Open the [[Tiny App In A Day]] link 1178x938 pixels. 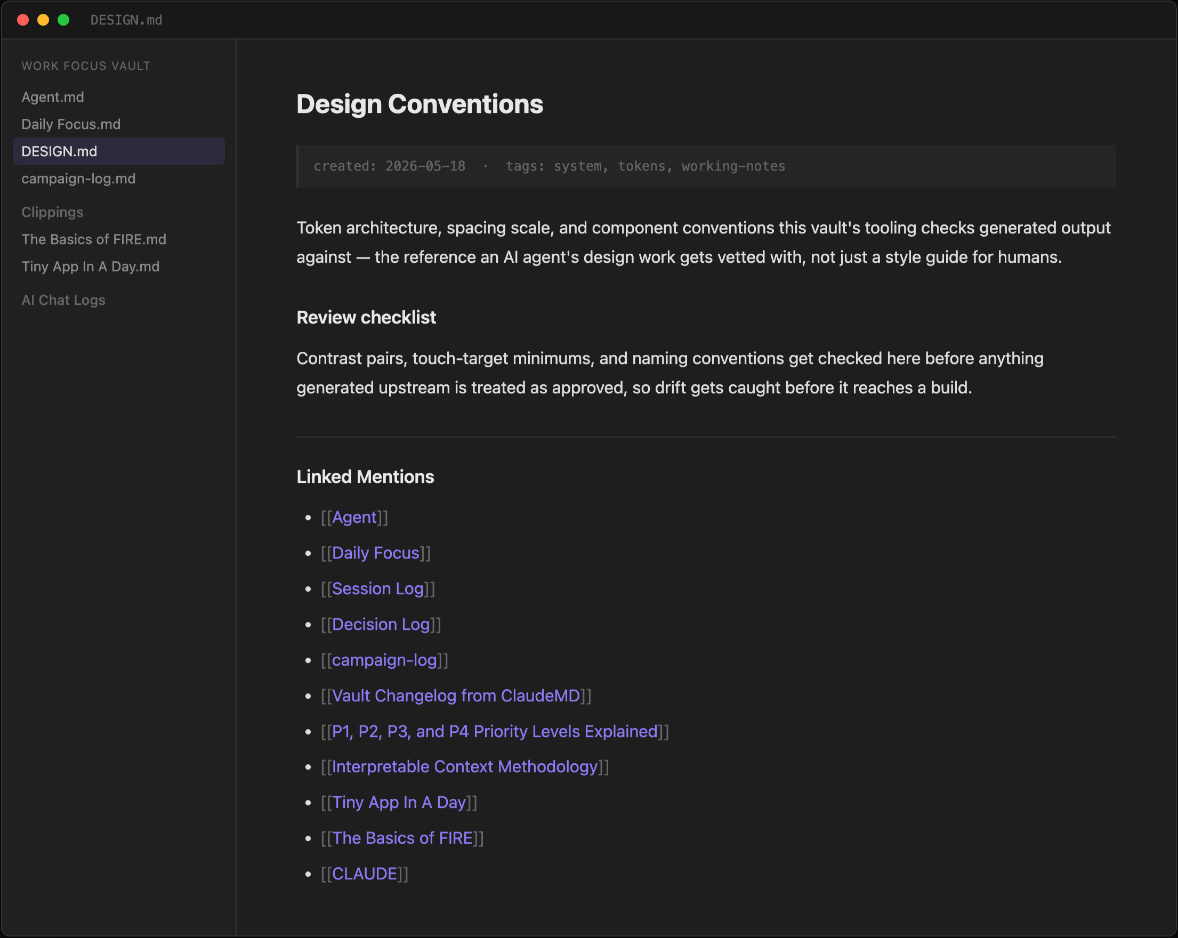(399, 803)
